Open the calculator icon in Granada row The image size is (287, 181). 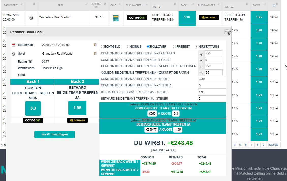coord(116,18)
